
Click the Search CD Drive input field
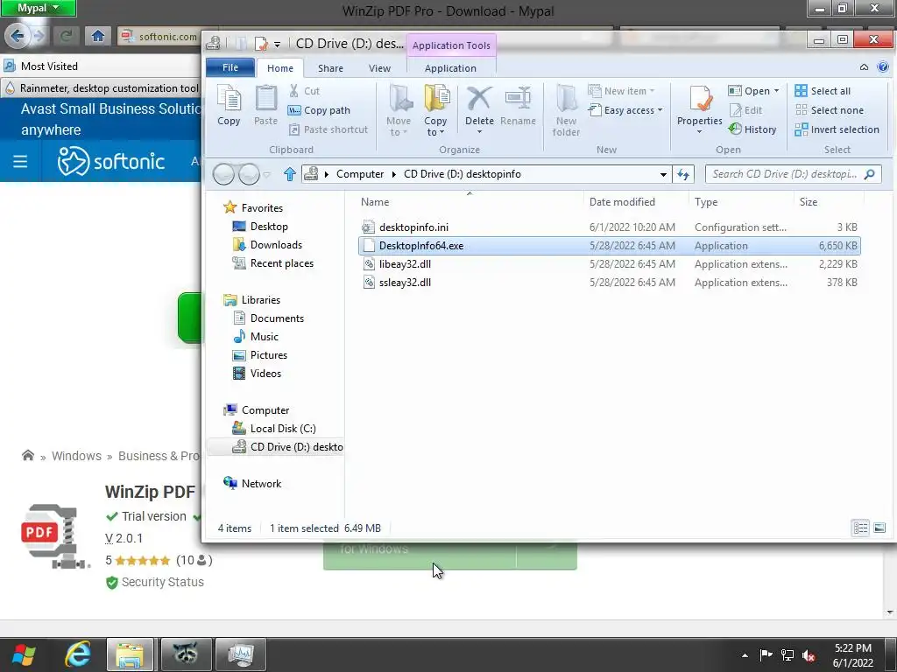(x=793, y=174)
